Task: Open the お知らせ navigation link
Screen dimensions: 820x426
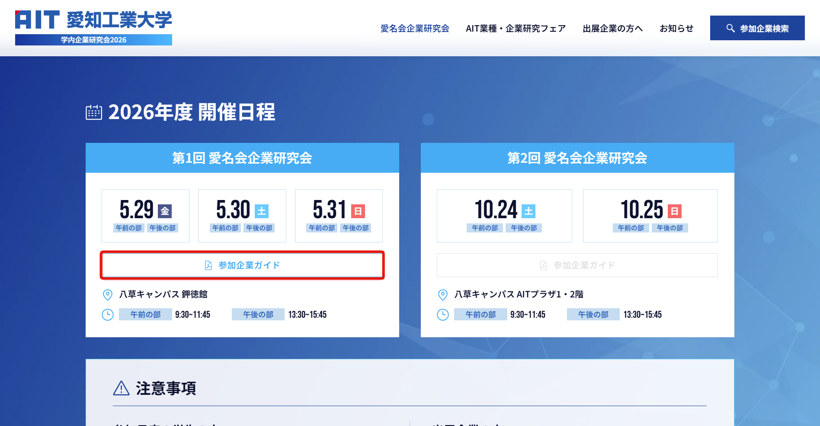Action: [676, 29]
